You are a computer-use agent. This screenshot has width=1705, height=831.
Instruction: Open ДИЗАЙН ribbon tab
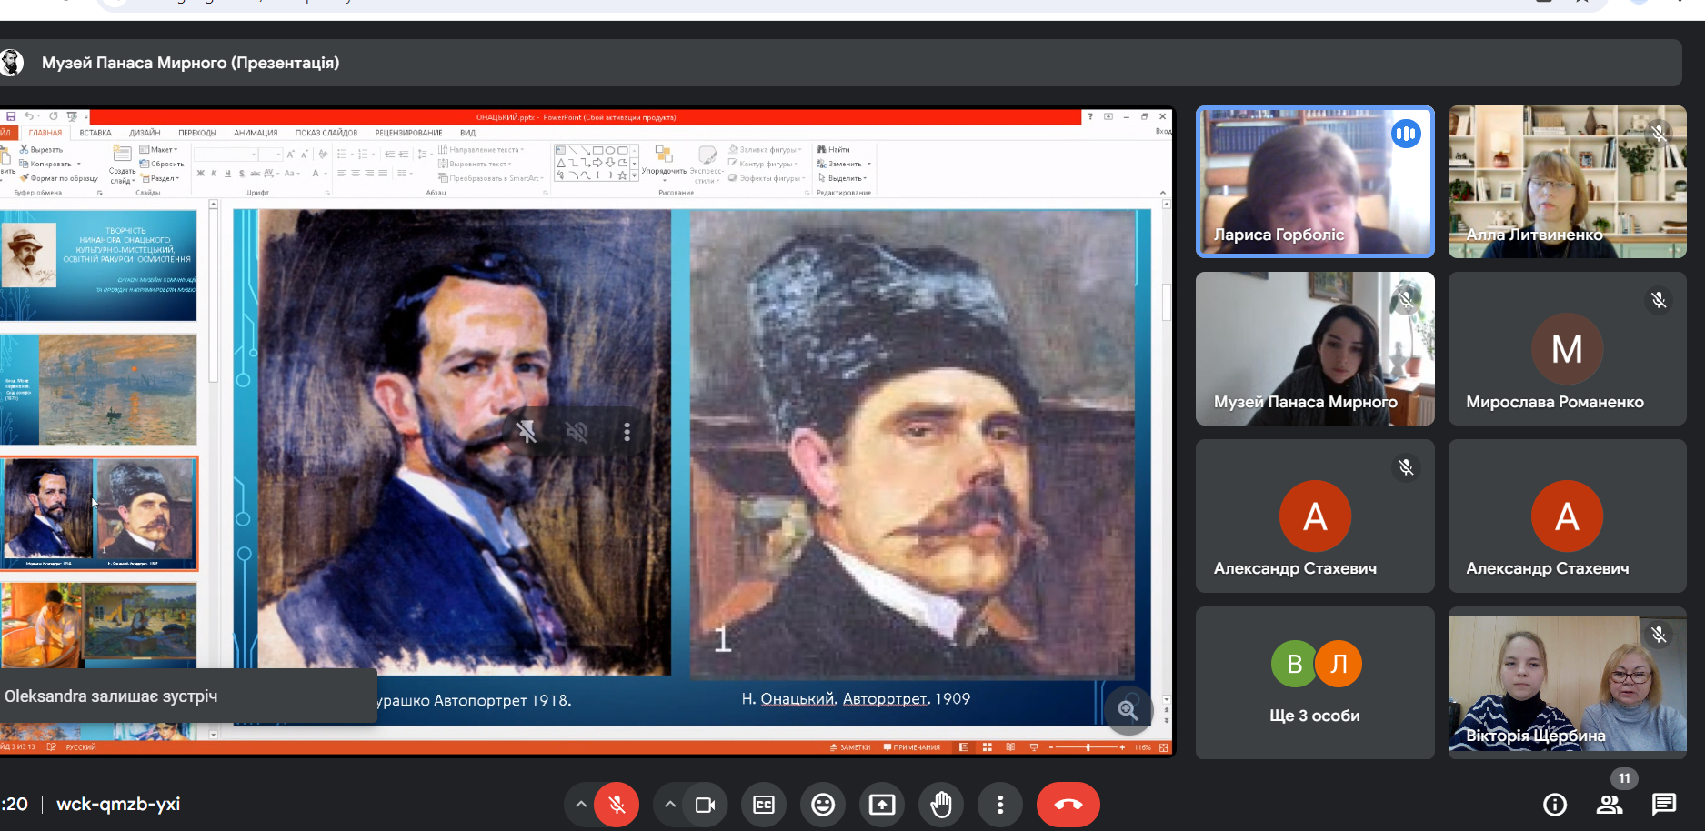click(x=145, y=133)
